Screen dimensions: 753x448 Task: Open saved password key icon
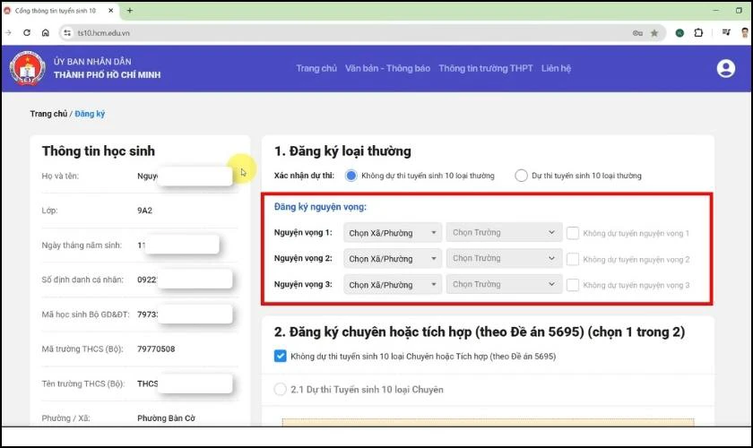click(x=637, y=33)
